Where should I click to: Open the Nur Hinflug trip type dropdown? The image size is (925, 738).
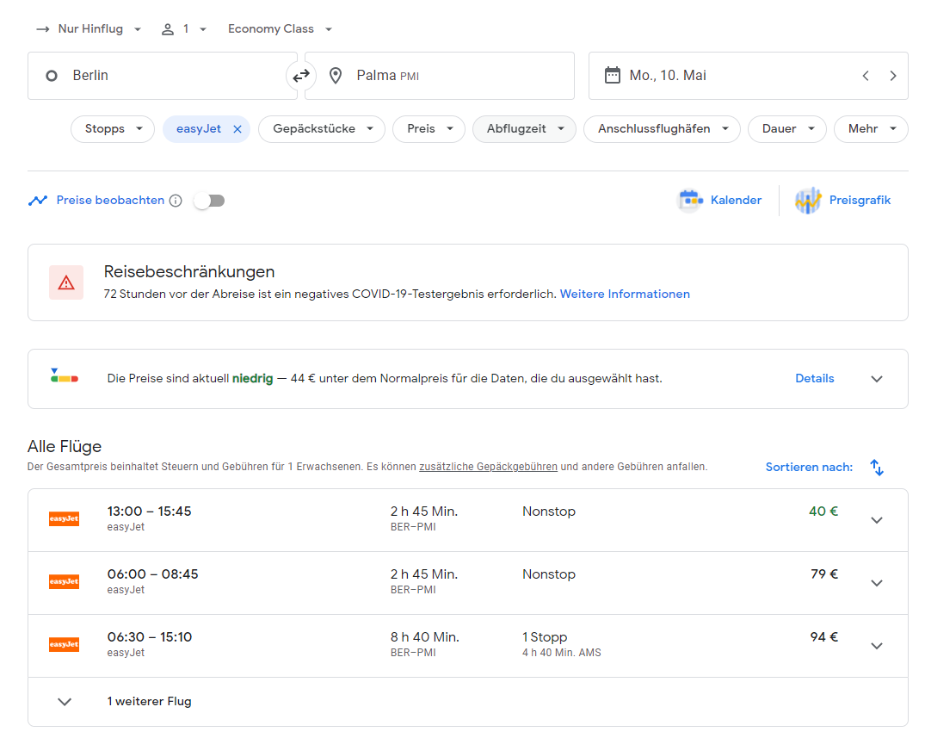(x=89, y=29)
